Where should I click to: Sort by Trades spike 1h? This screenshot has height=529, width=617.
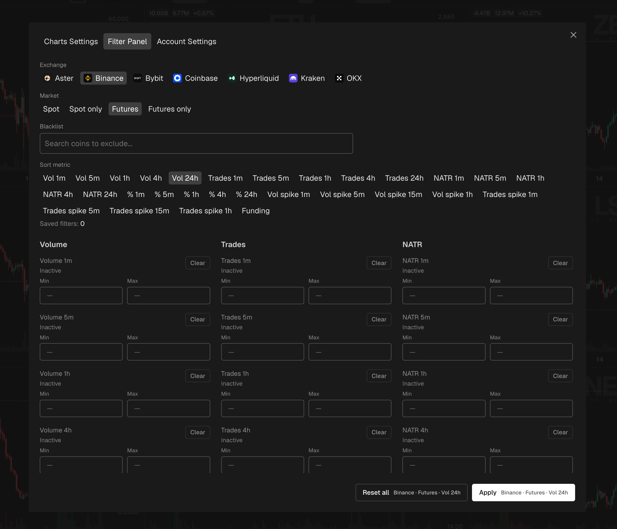205,211
